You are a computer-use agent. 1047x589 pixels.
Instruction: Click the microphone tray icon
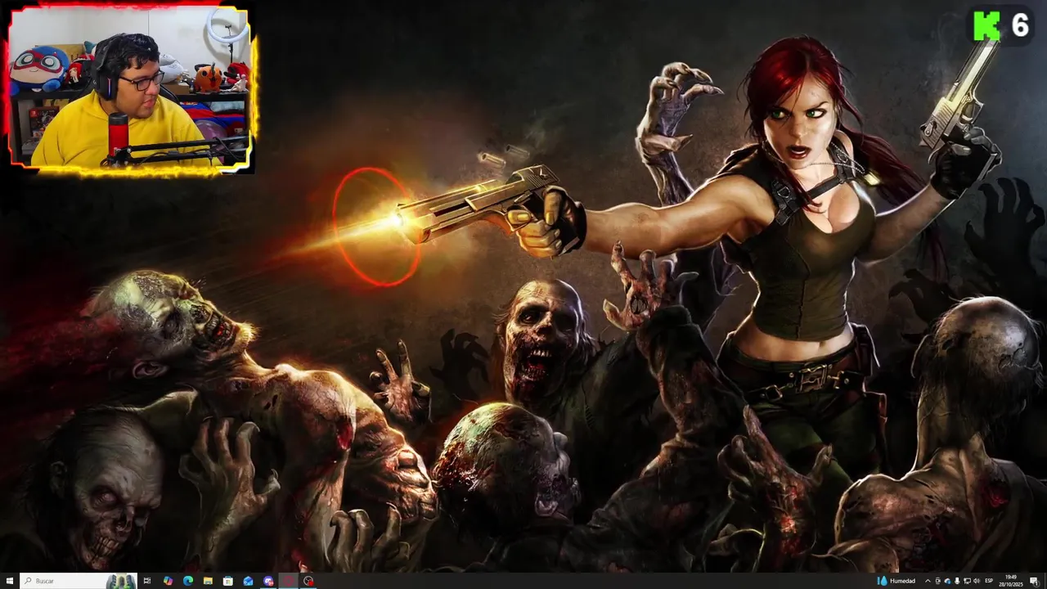click(x=957, y=581)
